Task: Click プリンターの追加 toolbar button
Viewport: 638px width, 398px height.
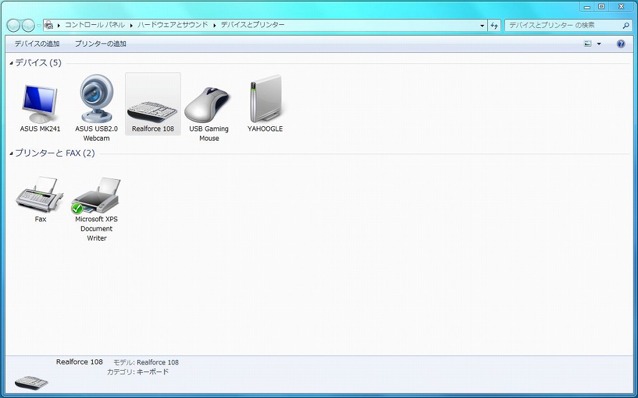Action: 100,44
